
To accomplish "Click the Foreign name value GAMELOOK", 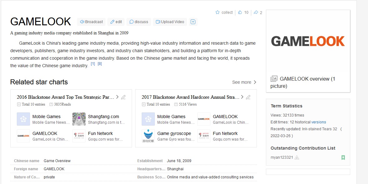I will coord(54,169).
